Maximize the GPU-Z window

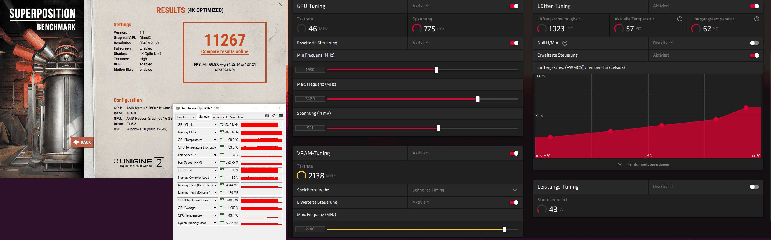tap(267, 108)
